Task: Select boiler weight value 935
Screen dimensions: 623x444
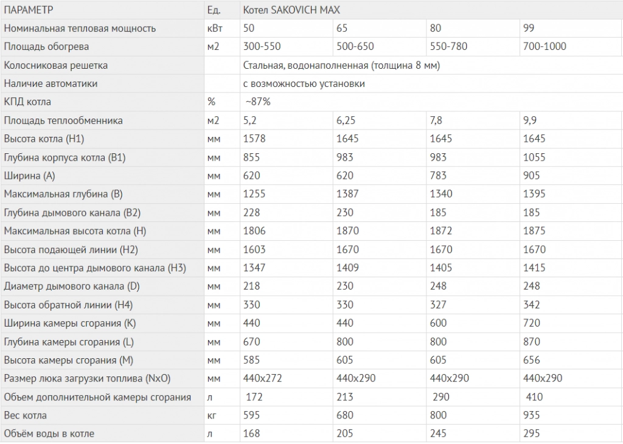Action: [532, 415]
